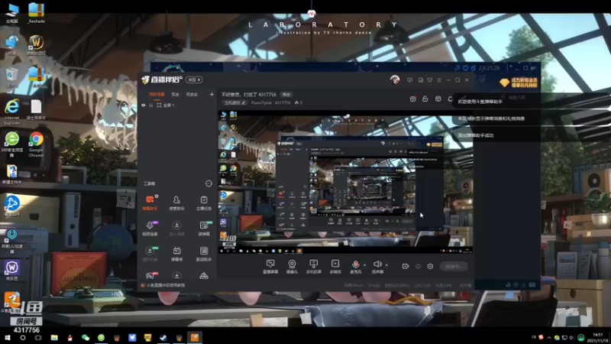The image size is (611, 344).
Task: Open the Windows Start menu
Action: 7,338
